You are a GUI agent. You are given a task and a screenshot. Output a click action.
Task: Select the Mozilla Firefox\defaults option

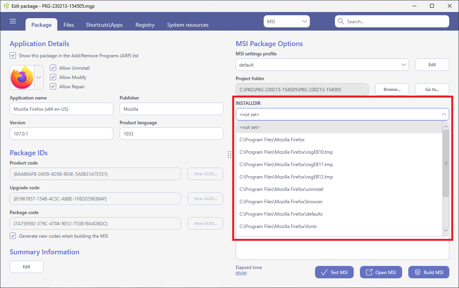339,214
